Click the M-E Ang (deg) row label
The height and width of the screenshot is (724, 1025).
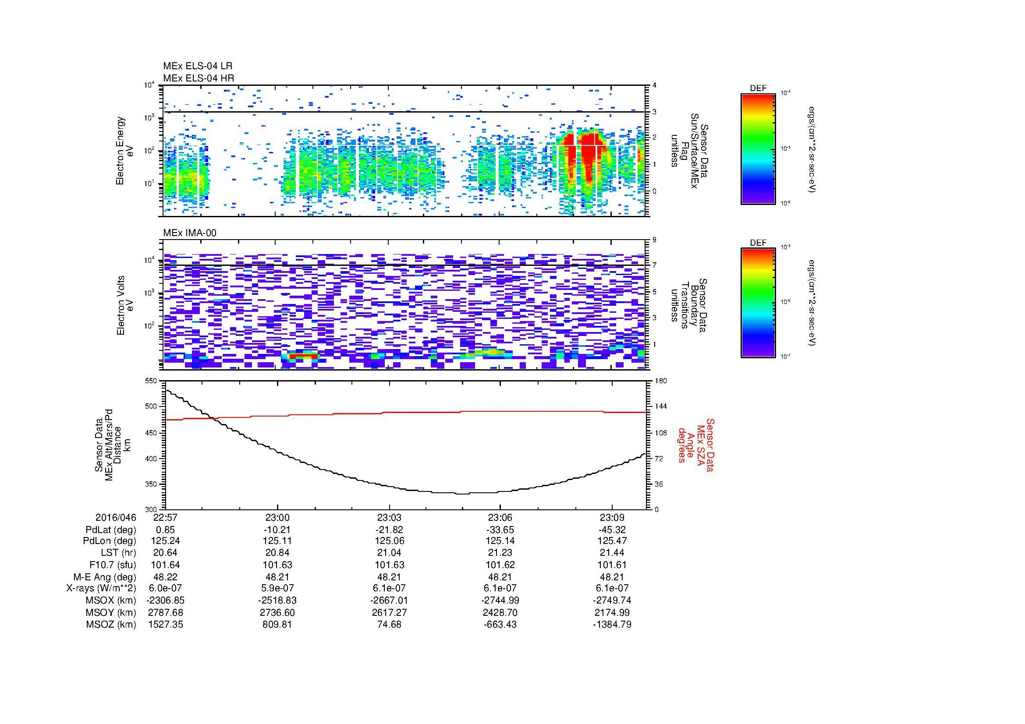coord(104,577)
